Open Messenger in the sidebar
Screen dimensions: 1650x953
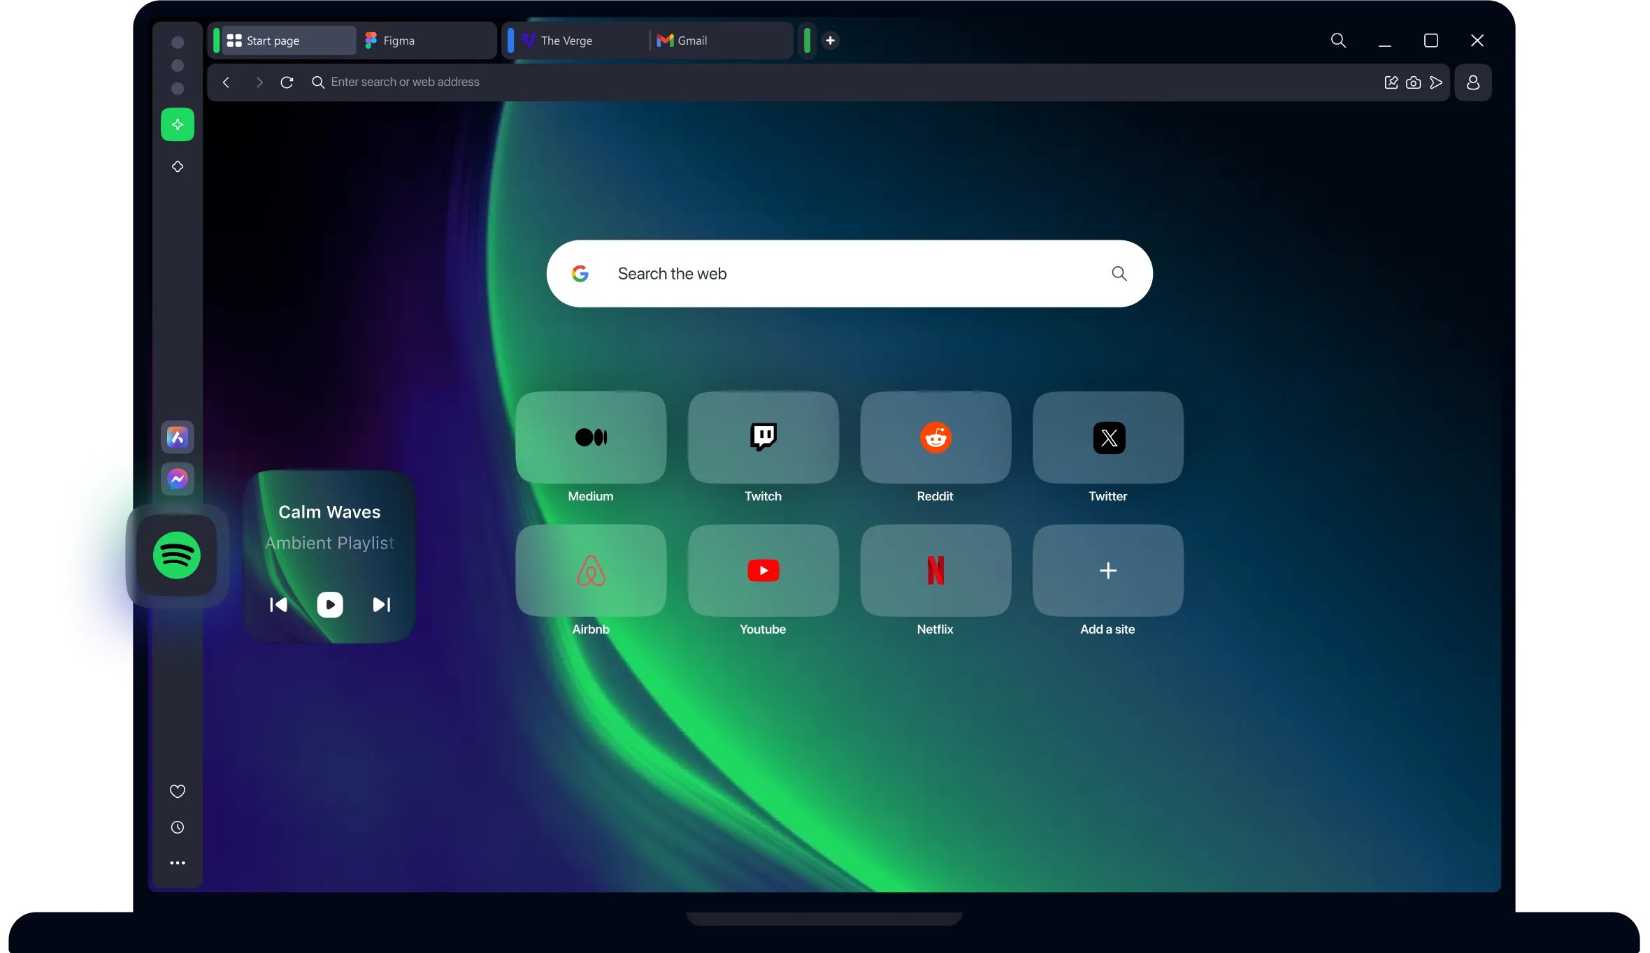point(178,479)
